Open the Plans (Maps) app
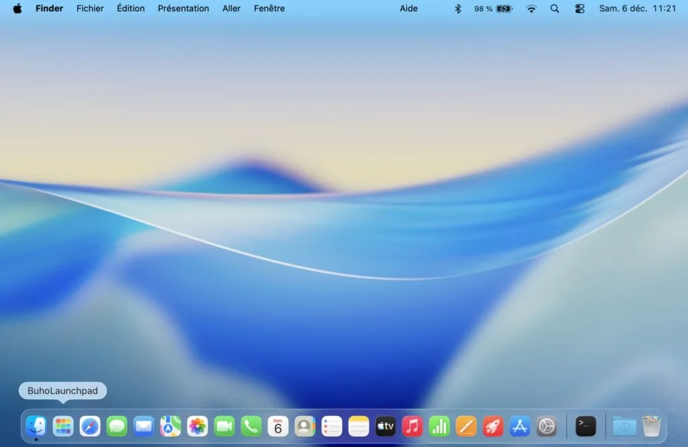 [x=170, y=426]
